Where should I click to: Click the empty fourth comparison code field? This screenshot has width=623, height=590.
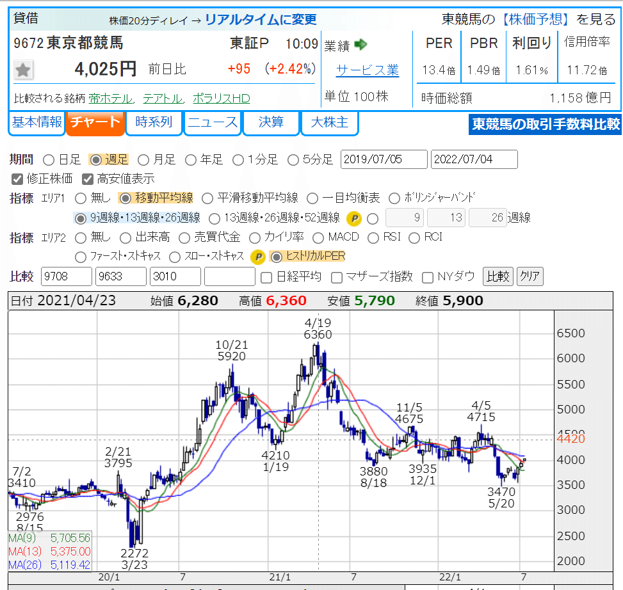[230, 276]
